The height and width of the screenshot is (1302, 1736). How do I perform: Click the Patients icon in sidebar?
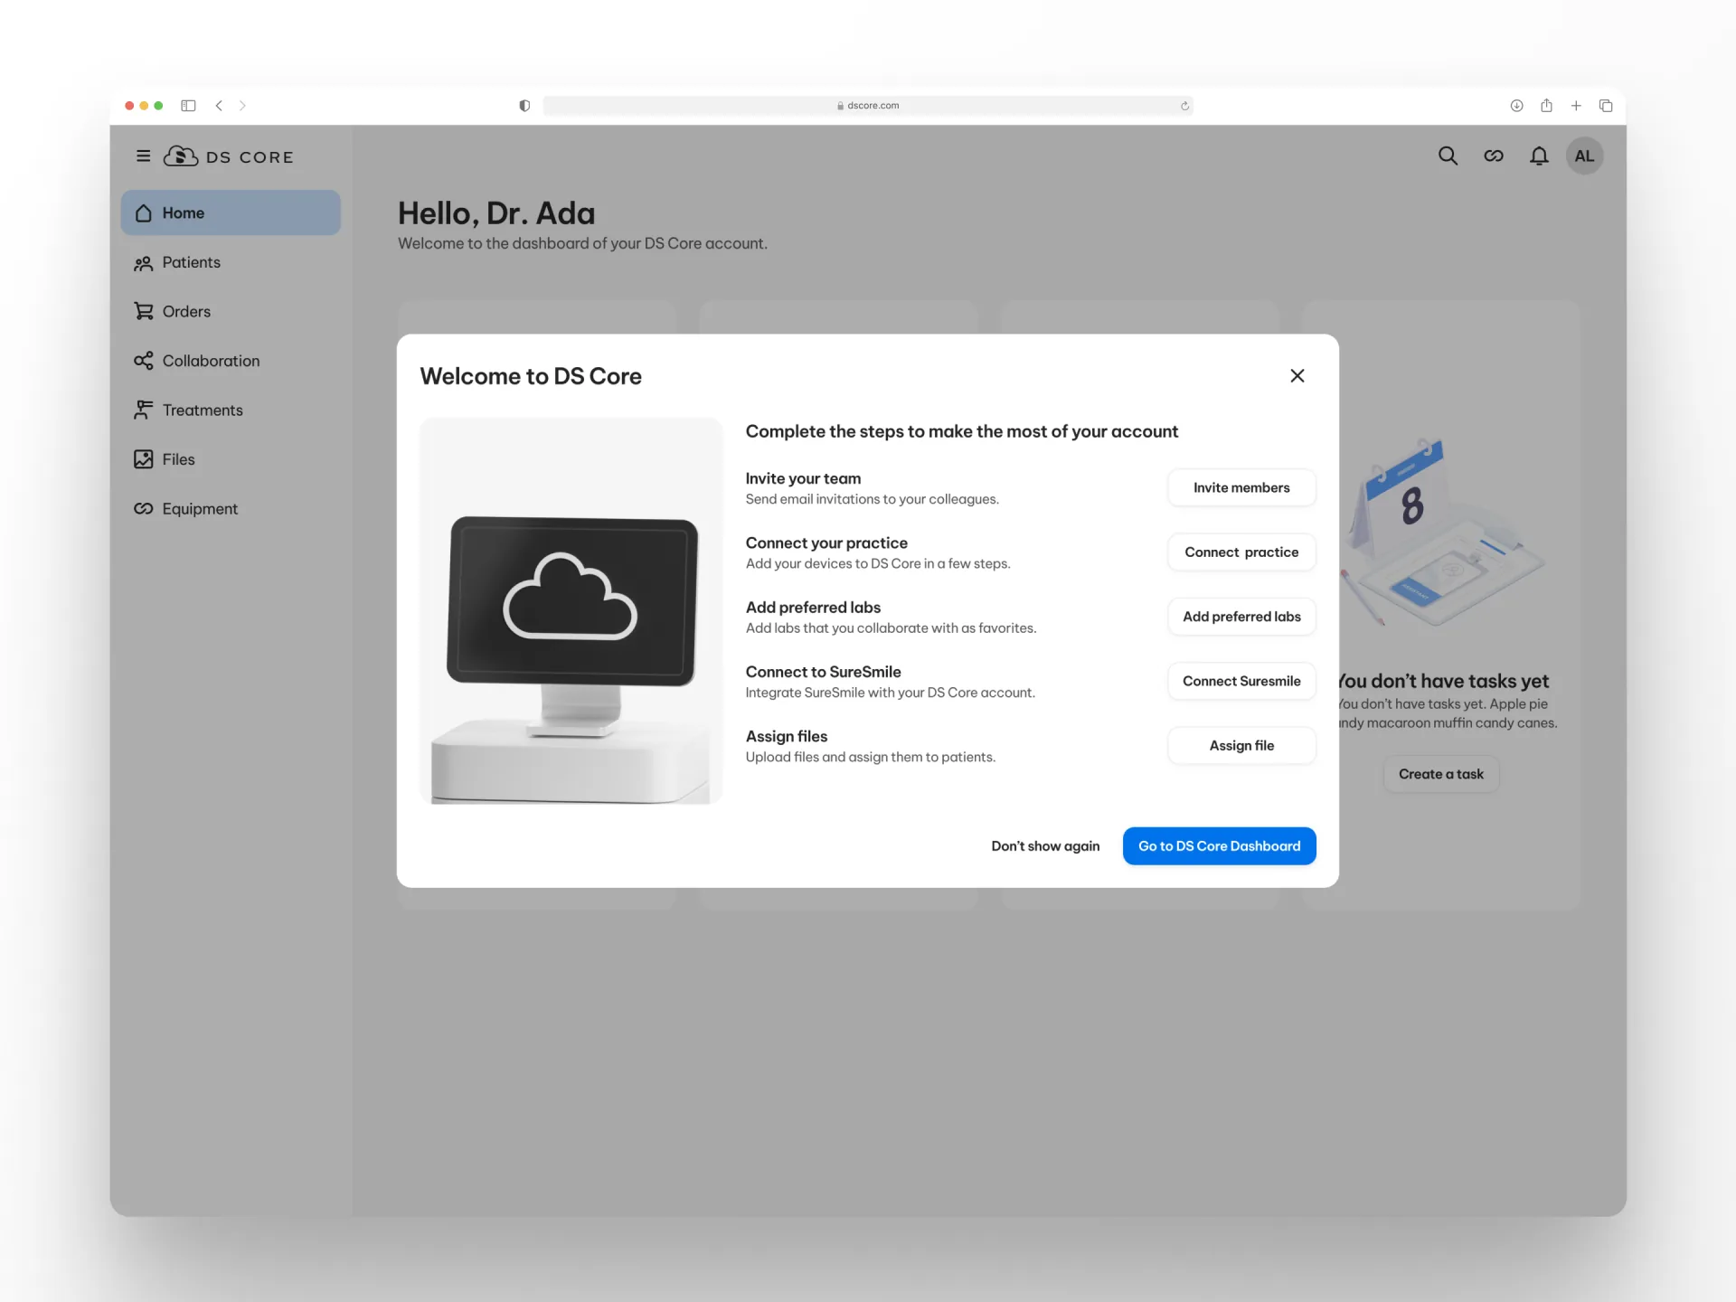tap(143, 263)
